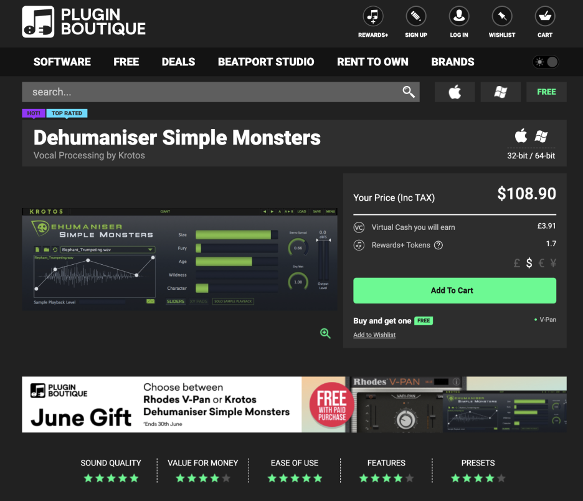Click the EASE OF USE star rating

coord(295,478)
